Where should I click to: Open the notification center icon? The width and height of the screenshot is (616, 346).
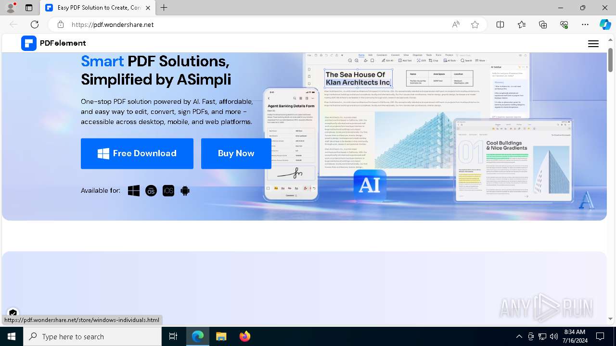point(601,336)
